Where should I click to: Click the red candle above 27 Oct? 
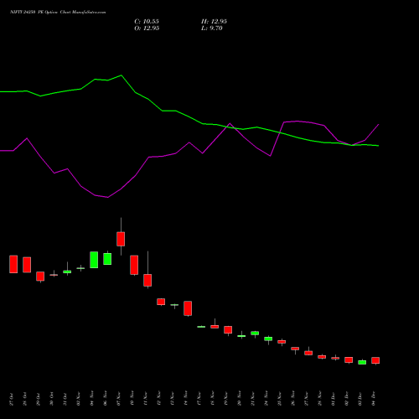coord(13,264)
